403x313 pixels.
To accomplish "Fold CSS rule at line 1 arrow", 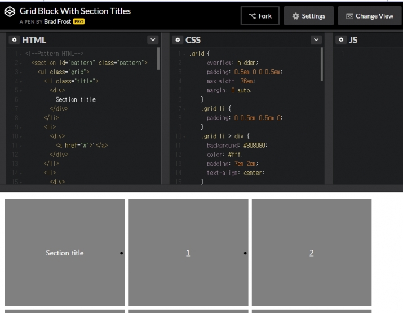I will [184, 54].
